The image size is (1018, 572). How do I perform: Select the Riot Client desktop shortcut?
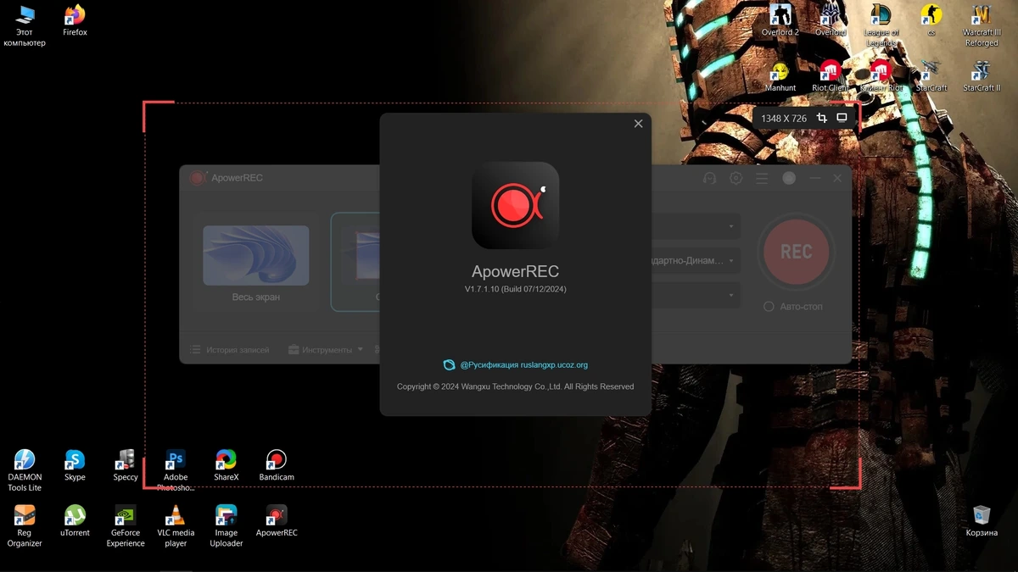pos(831,76)
